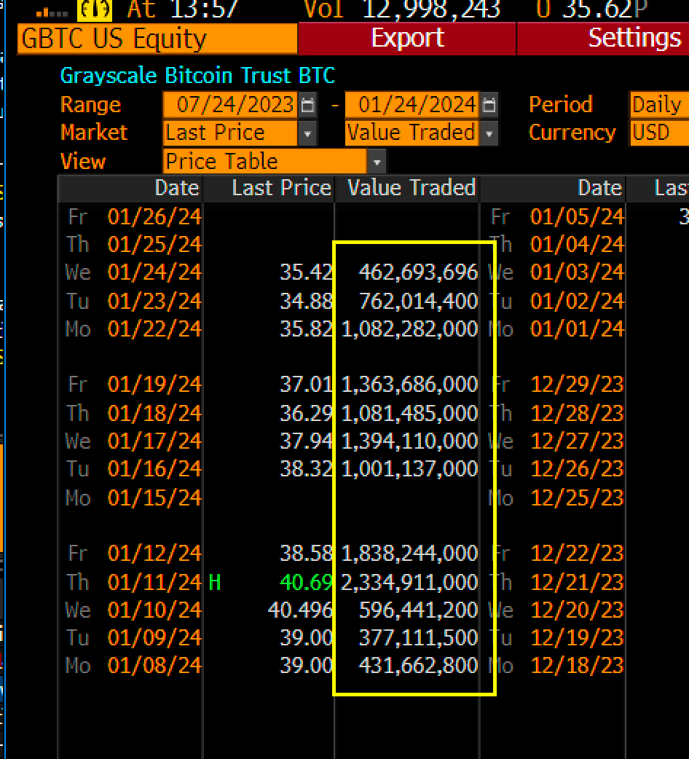
Task: Select the Grayscale Bitcoin Trust BTC title
Action: point(197,76)
